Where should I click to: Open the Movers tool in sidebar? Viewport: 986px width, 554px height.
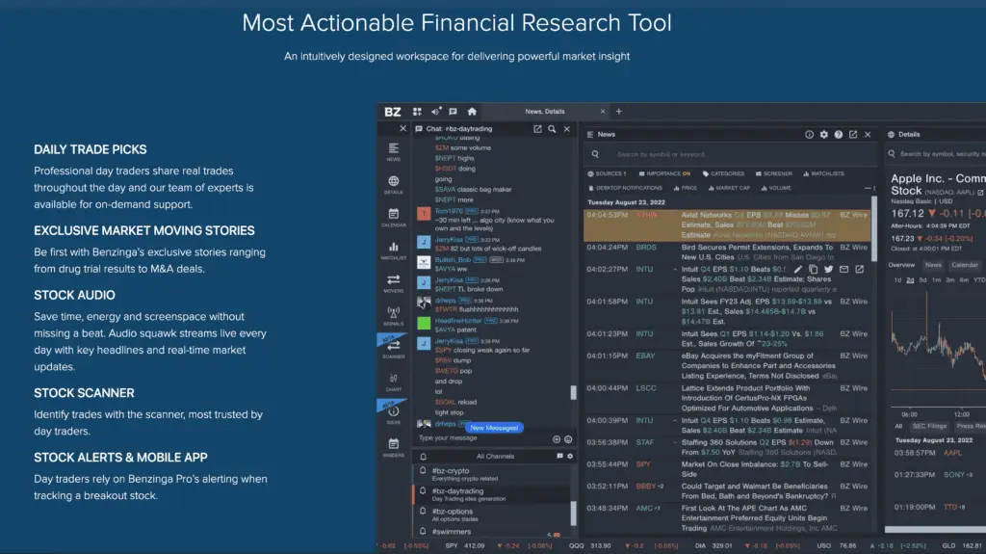(393, 283)
